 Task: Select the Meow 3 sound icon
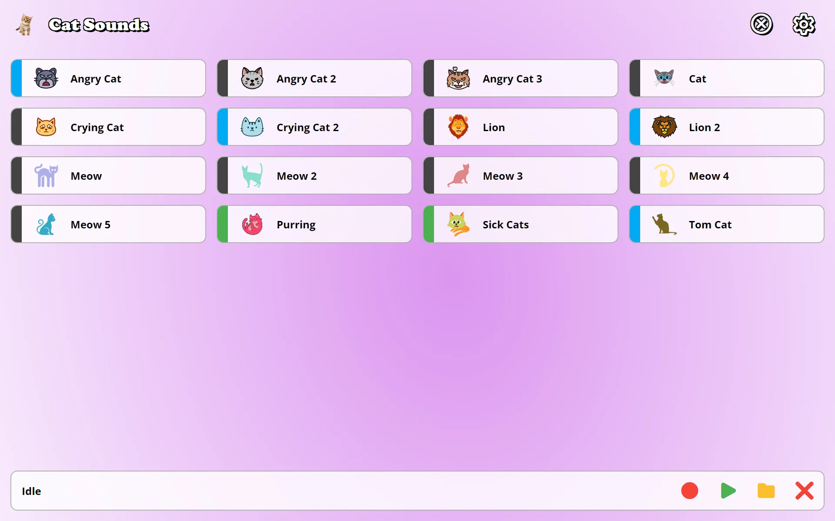coord(458,175)
